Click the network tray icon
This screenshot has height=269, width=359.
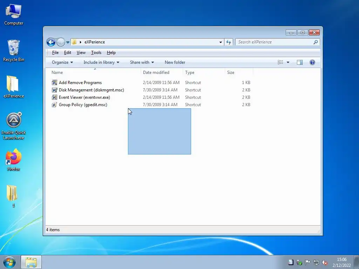tap(316, 262)
